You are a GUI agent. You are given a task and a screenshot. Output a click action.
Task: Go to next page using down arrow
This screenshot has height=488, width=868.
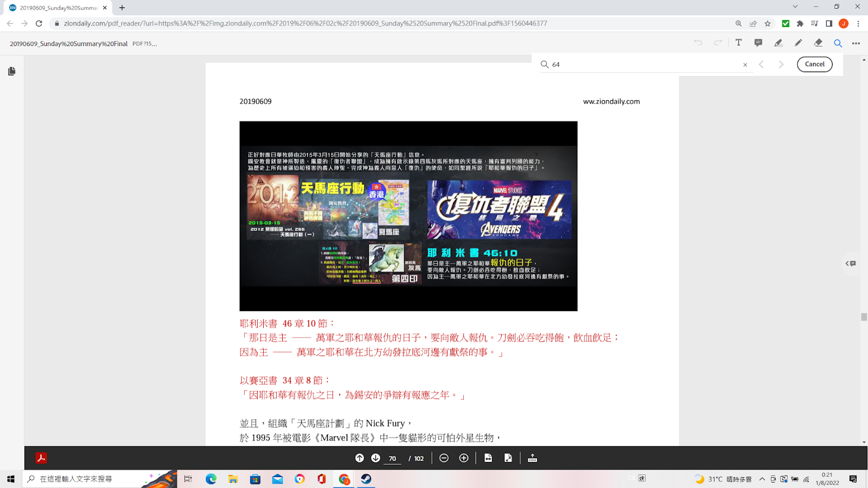click(375, 458)
